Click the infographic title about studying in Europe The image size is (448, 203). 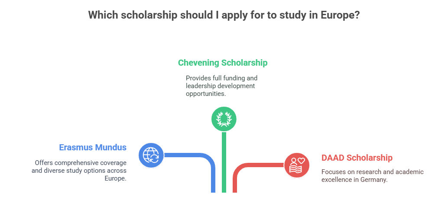click(224, 15)
